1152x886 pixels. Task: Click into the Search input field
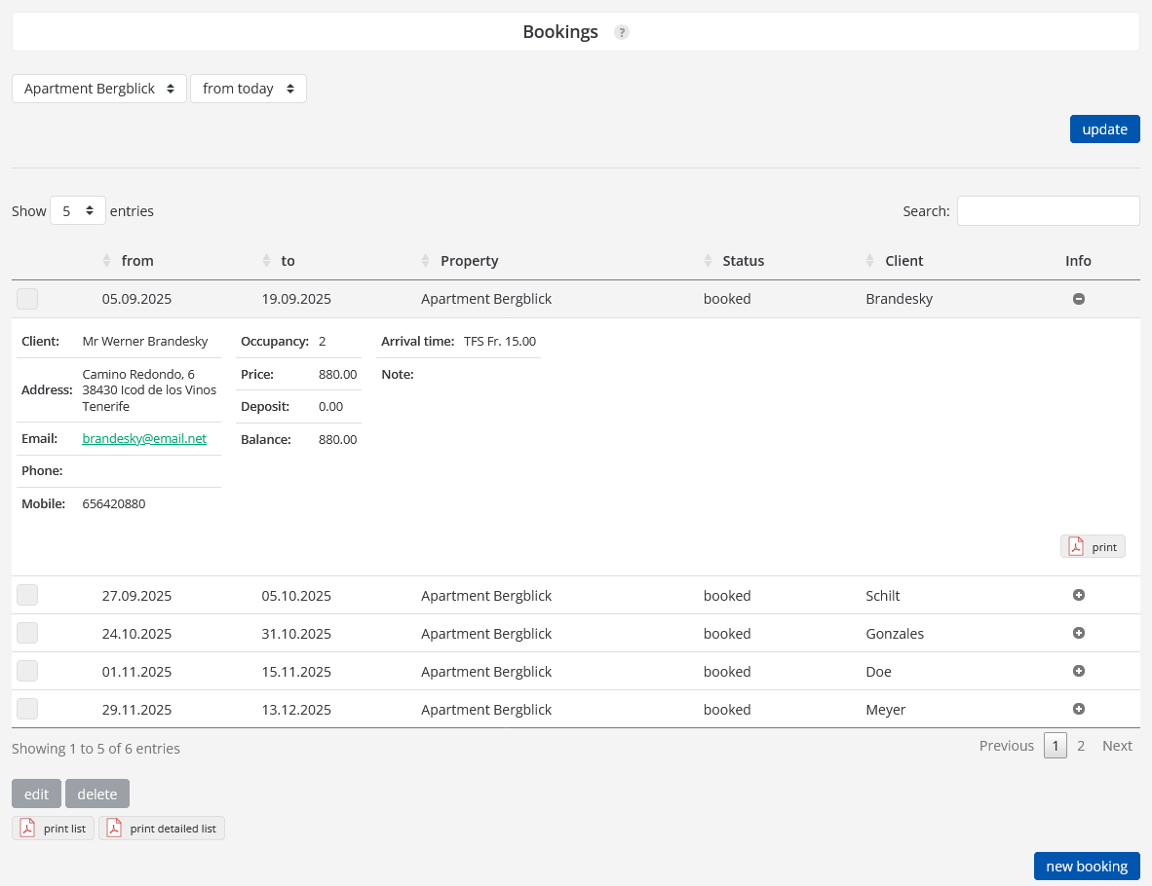(1048, 210)
